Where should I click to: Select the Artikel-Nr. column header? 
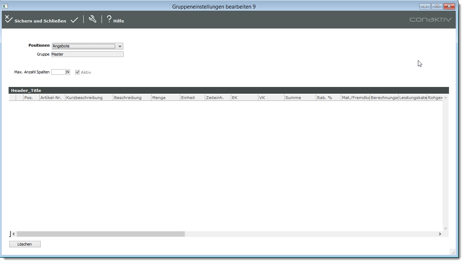pyautogui.click(x=52, y=98)
